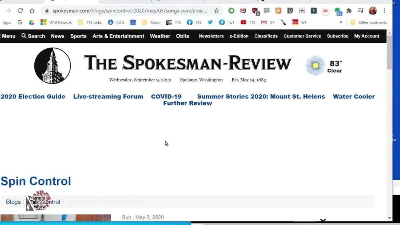Go to the browser home page

[x=32, y=11]
